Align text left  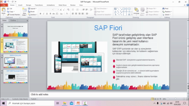click(73, 14)
